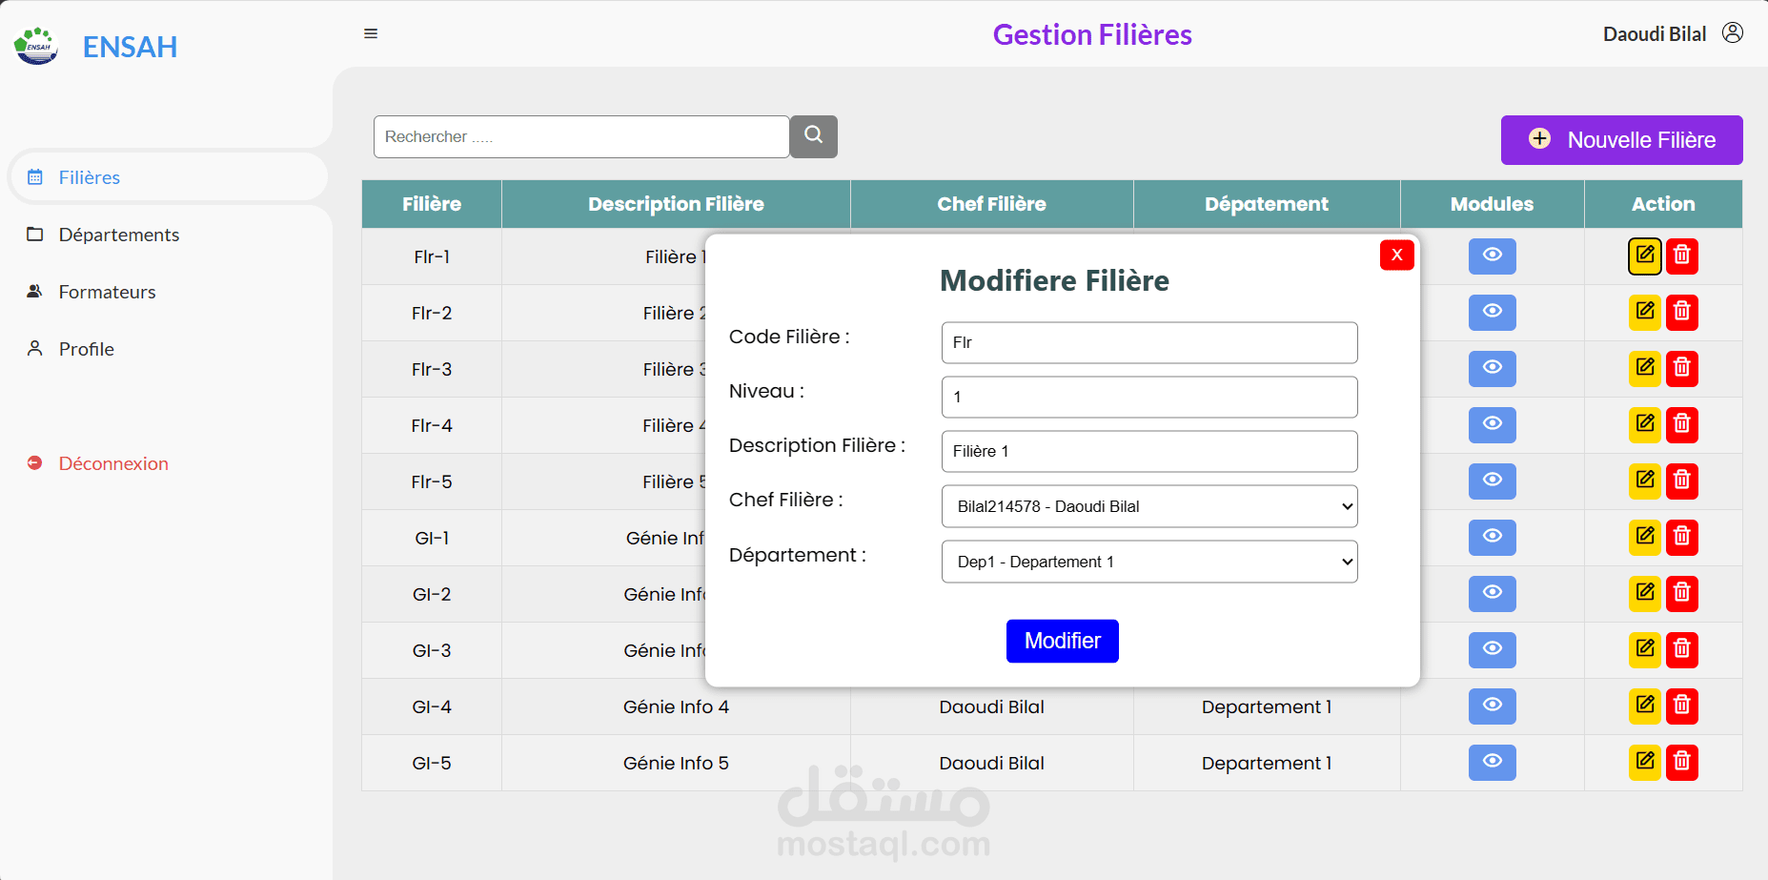
Task: Delete filière GI-1 with trash icon
Action: pyautogui.click(x=1682, y=537)
